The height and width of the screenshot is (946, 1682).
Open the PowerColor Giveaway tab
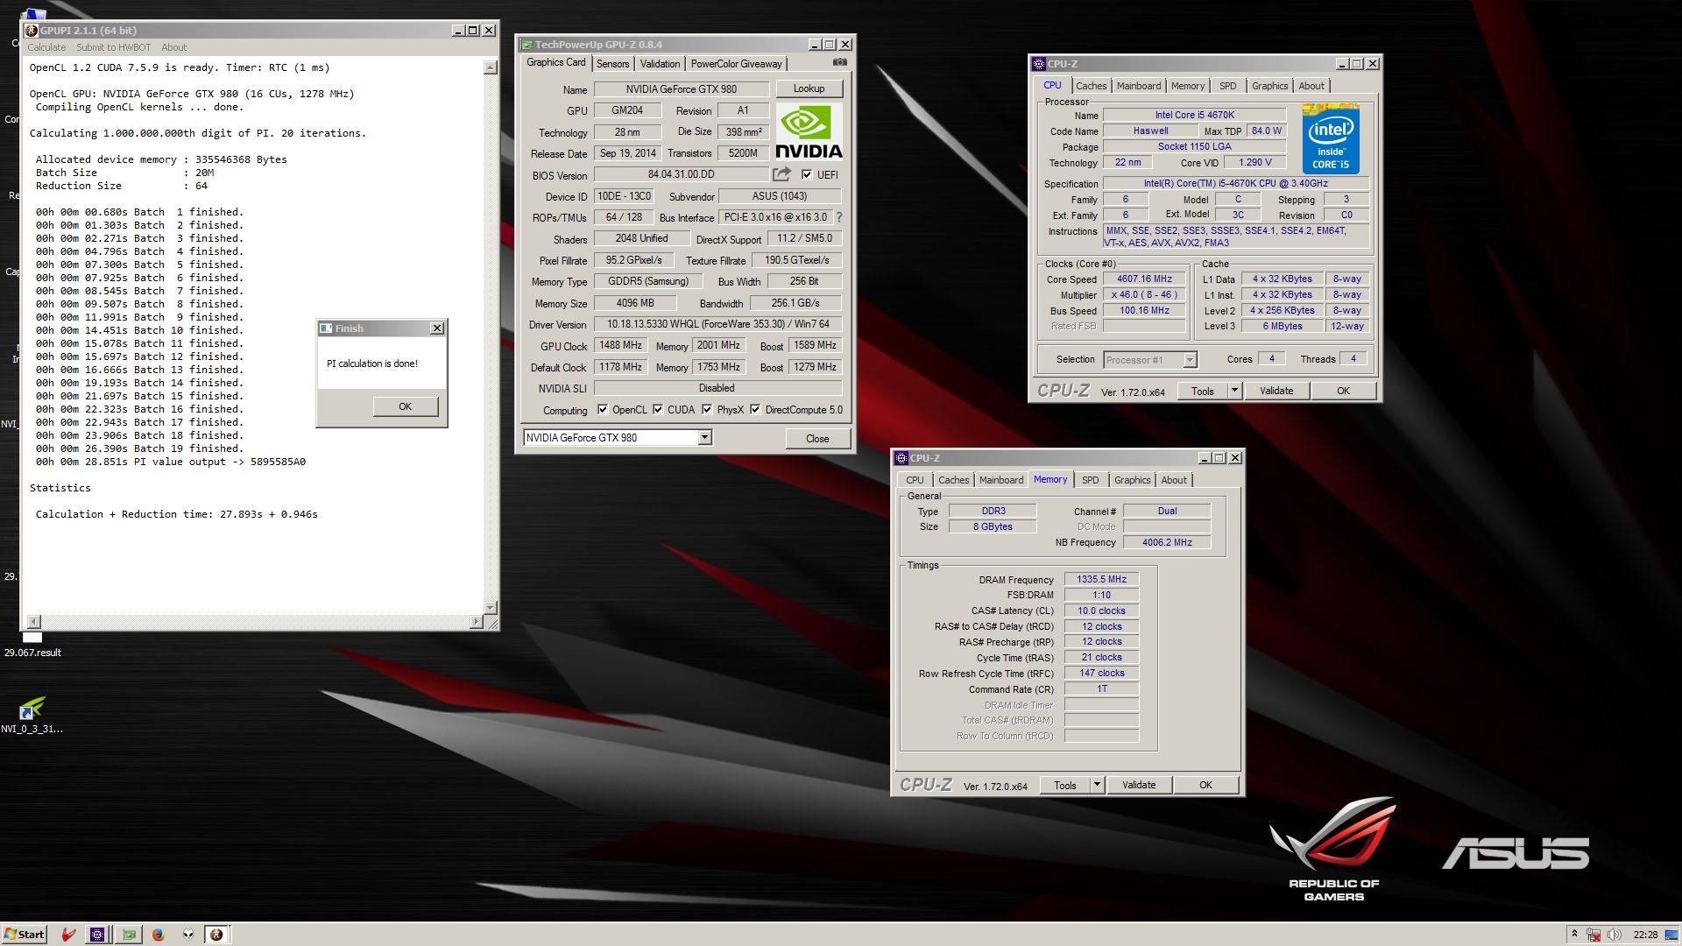click(x=736, y=64)
